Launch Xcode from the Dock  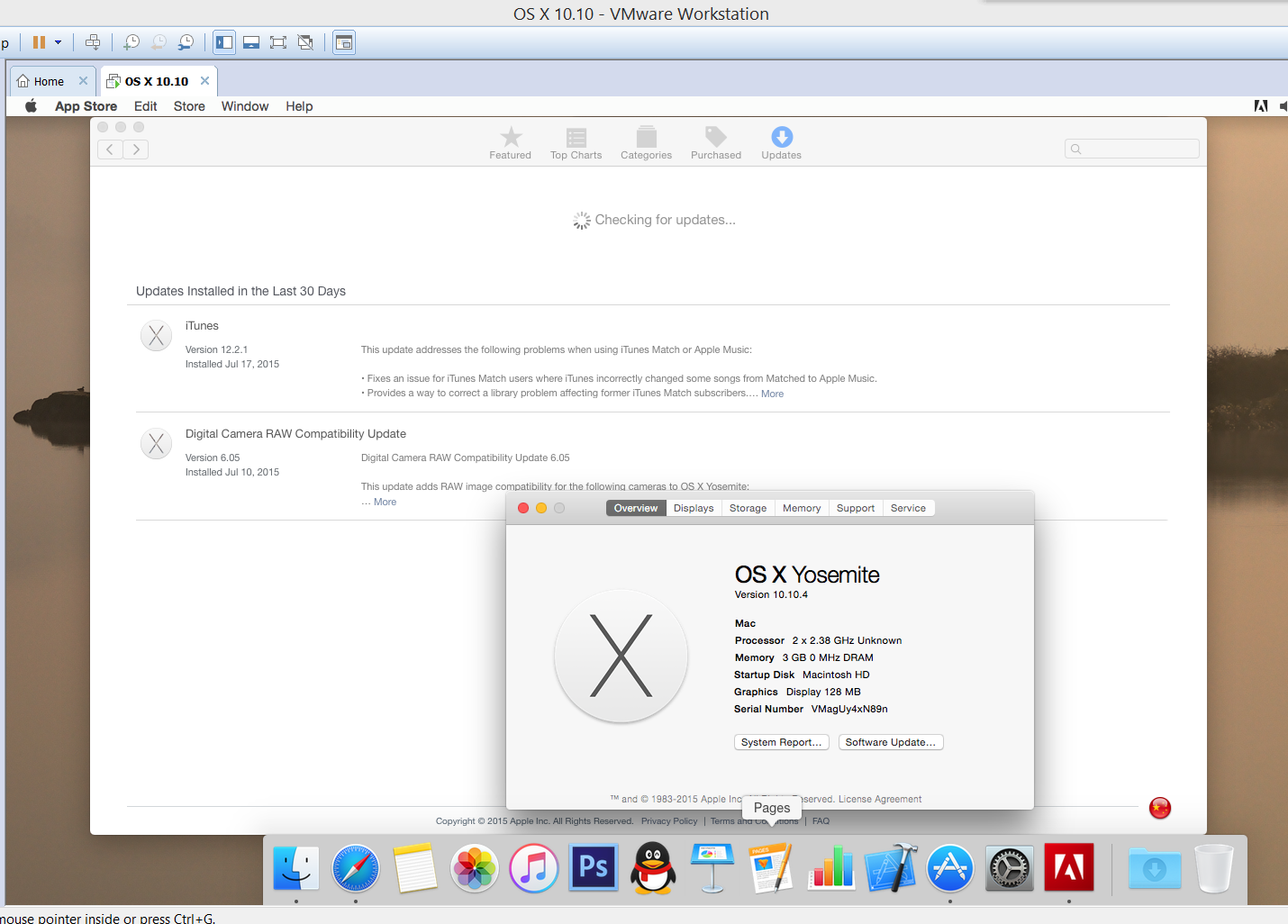[891, 868]
